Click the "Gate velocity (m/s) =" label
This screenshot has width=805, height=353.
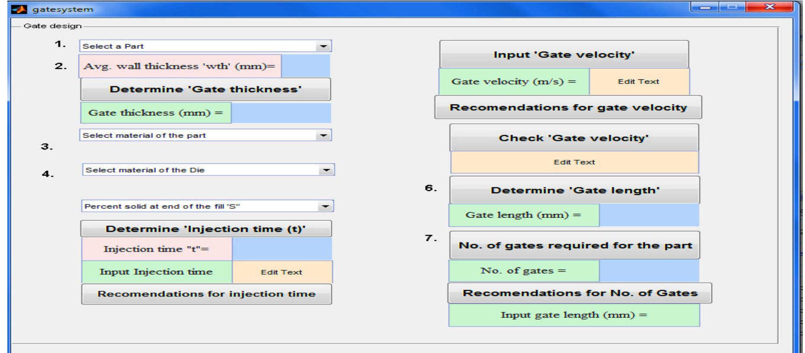(x=514, y=81)
